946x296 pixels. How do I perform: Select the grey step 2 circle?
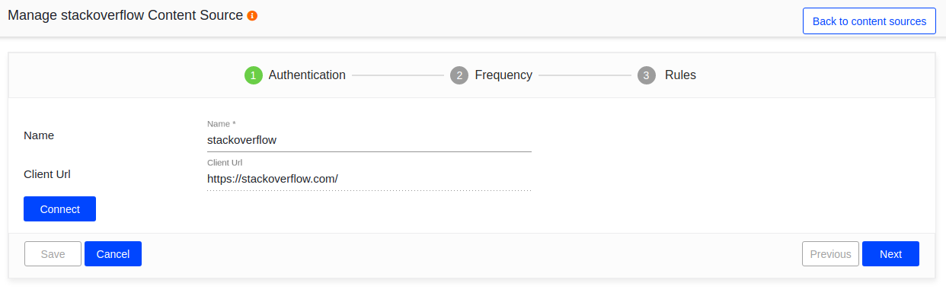tap(459, 75)
